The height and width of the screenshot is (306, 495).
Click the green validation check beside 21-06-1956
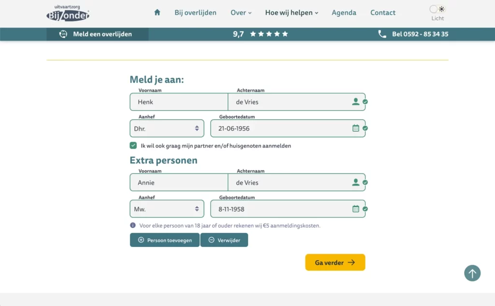click(x=365, y=128)
